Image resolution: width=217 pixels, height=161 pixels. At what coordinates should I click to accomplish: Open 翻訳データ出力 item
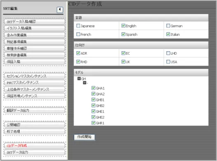[x=35, y=110]
